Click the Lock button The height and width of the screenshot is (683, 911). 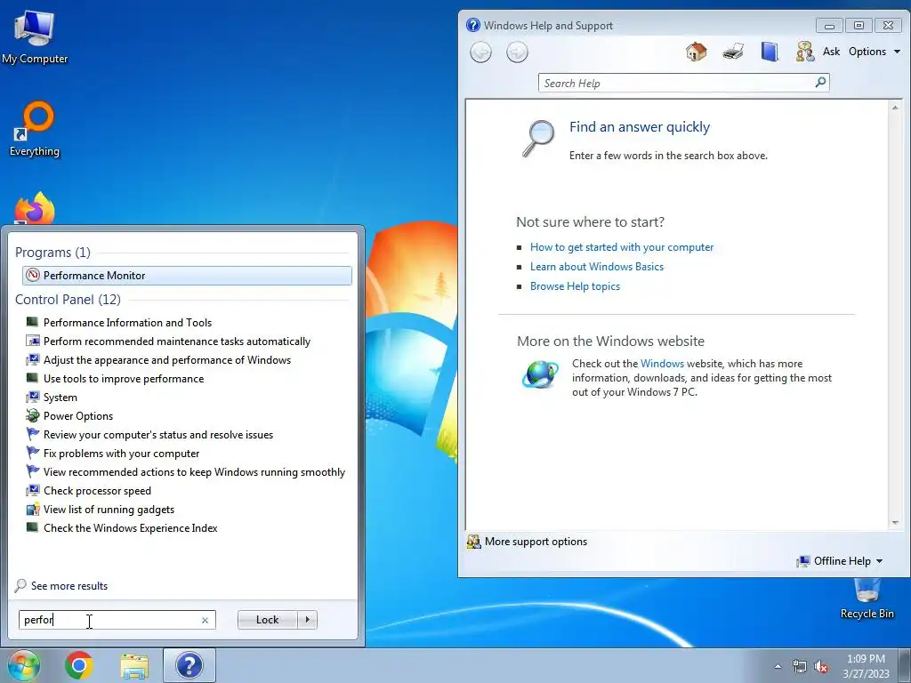[267, 620]
